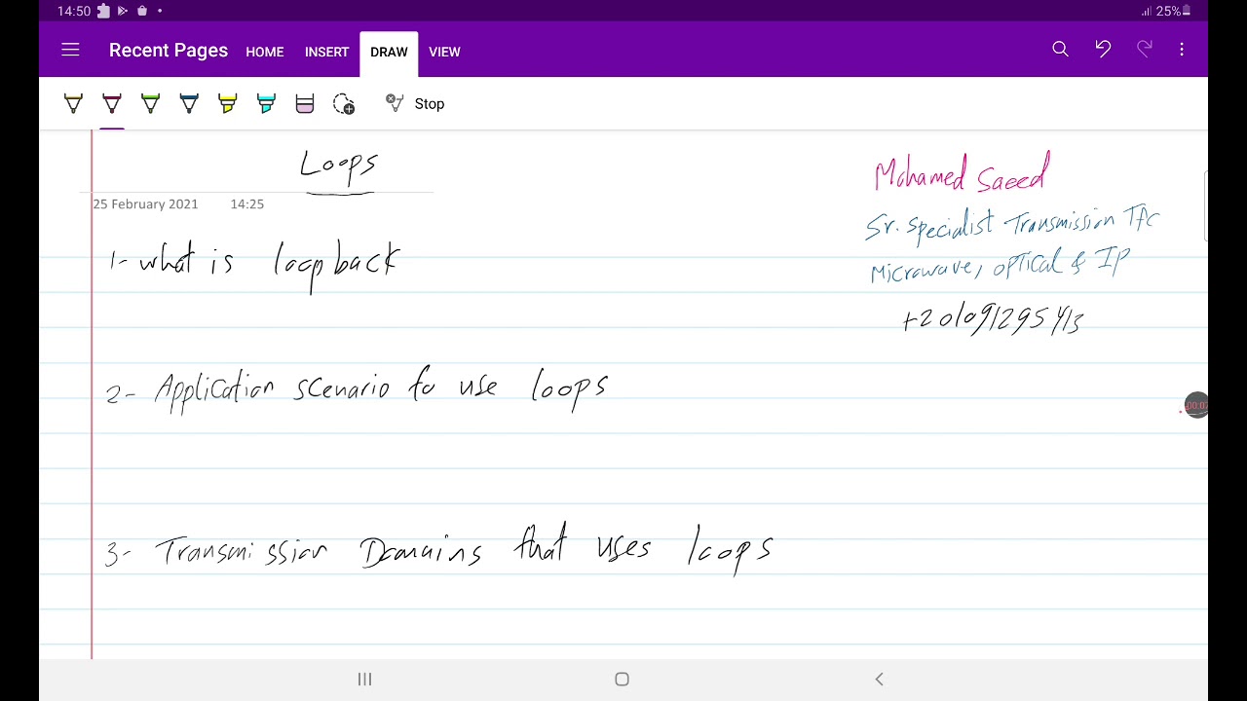Screen dimensions: 1247x701
Task: Undo the last action
Action: click(1103, 50)
